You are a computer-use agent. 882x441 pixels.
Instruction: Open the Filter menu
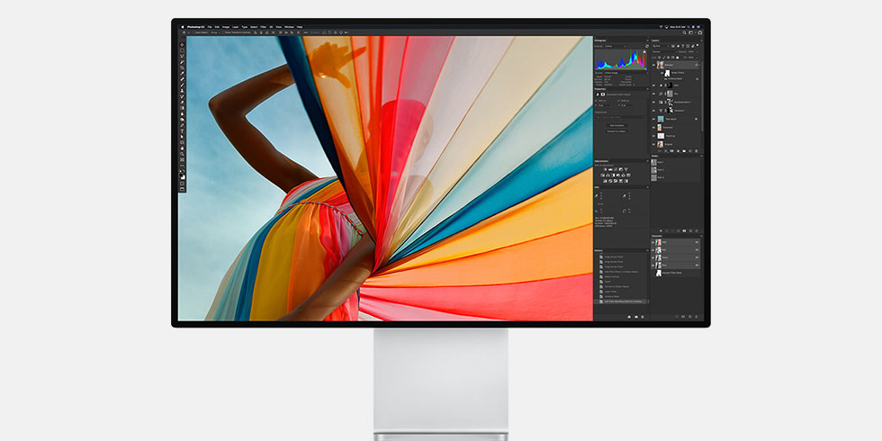coord(262,27)
